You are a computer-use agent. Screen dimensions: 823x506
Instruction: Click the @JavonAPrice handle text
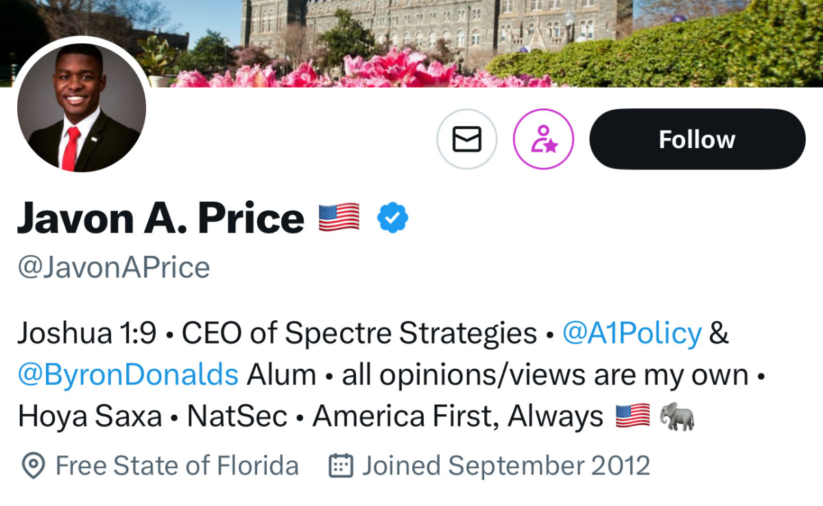pyautogui.click(x=114, y=267)
